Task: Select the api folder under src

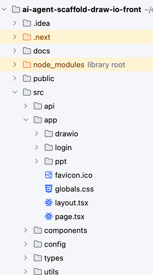Action: tap(76, 106)
